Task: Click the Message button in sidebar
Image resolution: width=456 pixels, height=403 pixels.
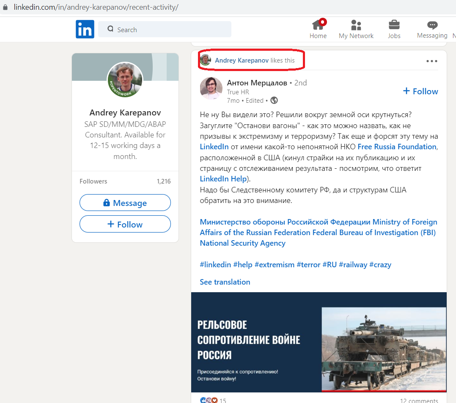Action: click(x=125, y=203)
